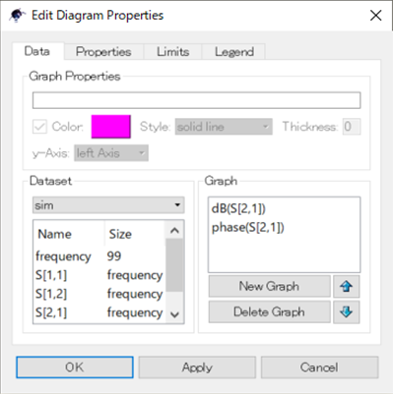The width and height of the screenshot is (393, 394).
Task: Toggle the Color checkbox
Action: point(39,127)
